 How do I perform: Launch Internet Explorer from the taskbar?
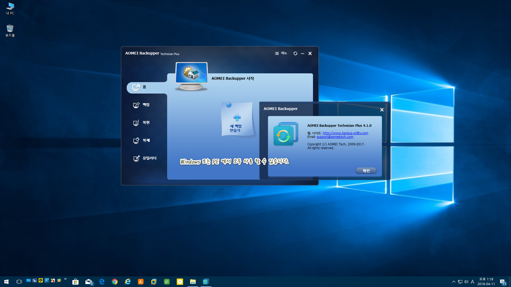click(x=128, y=282)
